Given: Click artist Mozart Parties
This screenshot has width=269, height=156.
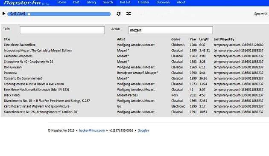Looking at the screenshot, I should 127,95.
